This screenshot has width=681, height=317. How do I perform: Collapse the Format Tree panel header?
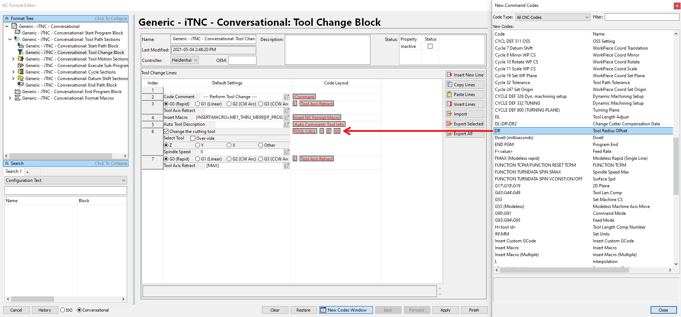point(66,18)
